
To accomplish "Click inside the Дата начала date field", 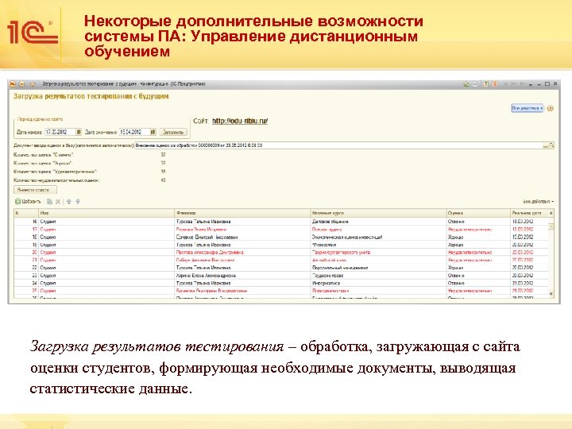I will point(60,132).
